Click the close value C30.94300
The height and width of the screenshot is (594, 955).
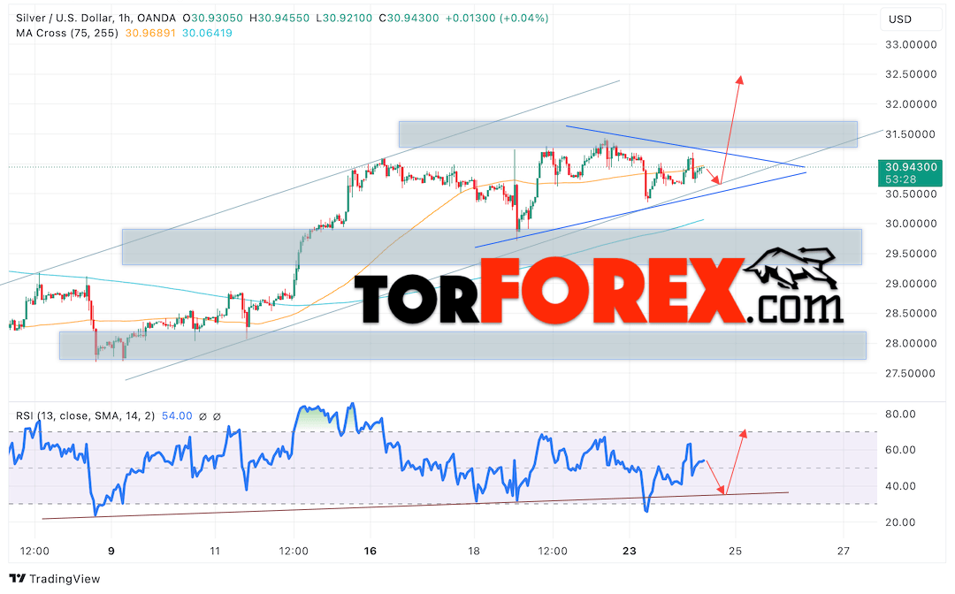[x=409, y=19]
